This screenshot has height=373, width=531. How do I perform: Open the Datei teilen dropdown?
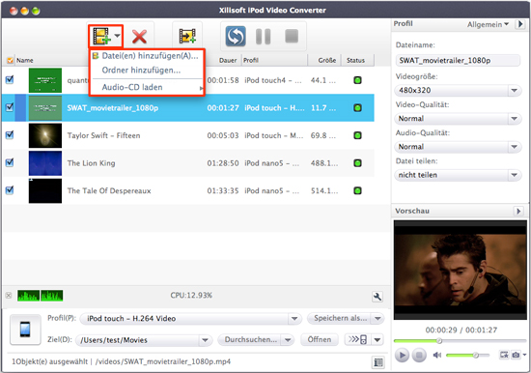(x=458, y=175)
